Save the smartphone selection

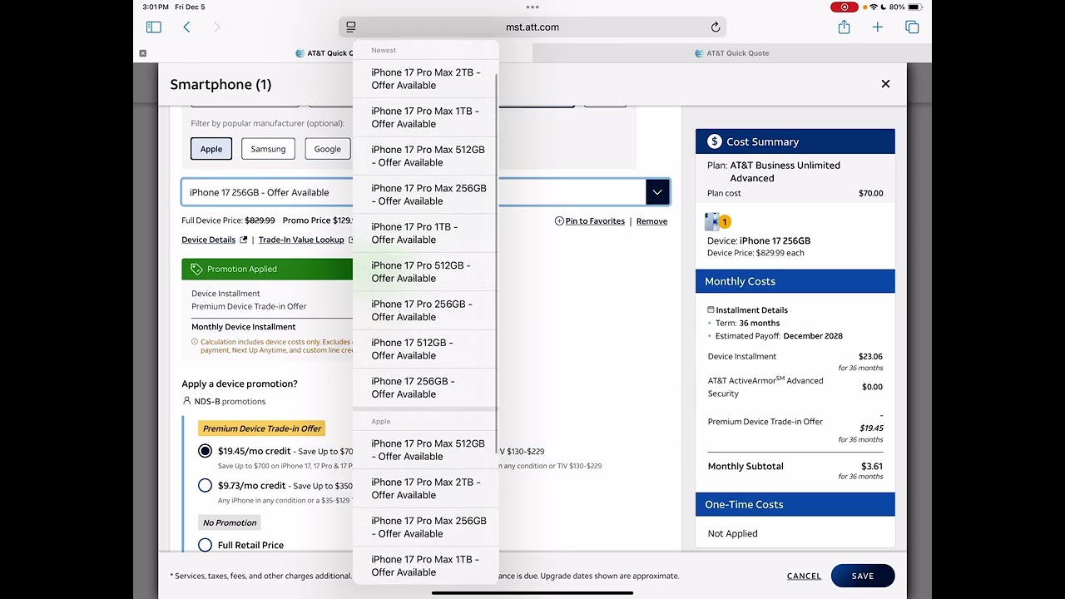click(863, 576)
